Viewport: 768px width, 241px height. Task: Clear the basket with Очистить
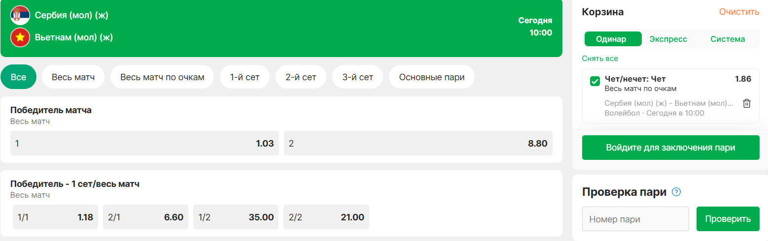pos(739,12)
